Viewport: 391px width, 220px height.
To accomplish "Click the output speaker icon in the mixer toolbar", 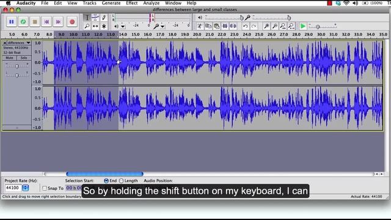I will point(200,18).
